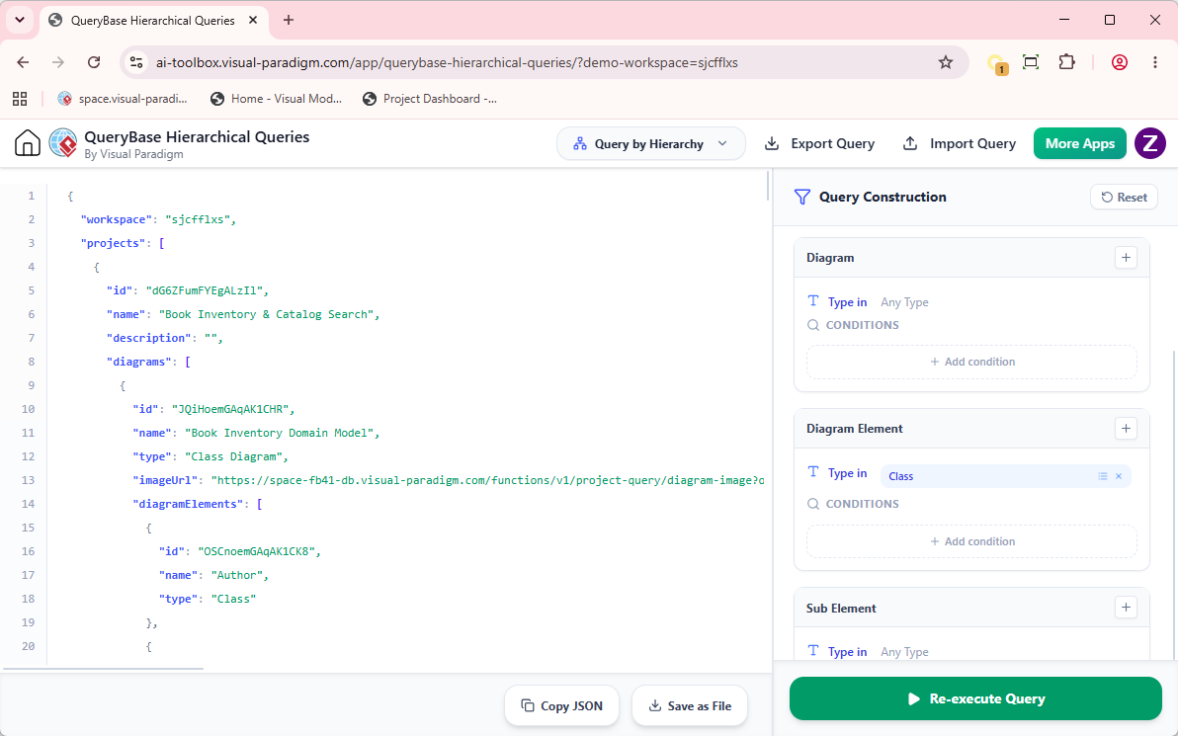Click the "workspace" key in JSON
Image resolution: width=1178 pixels, height=736 pixels.
coord(117,219)
